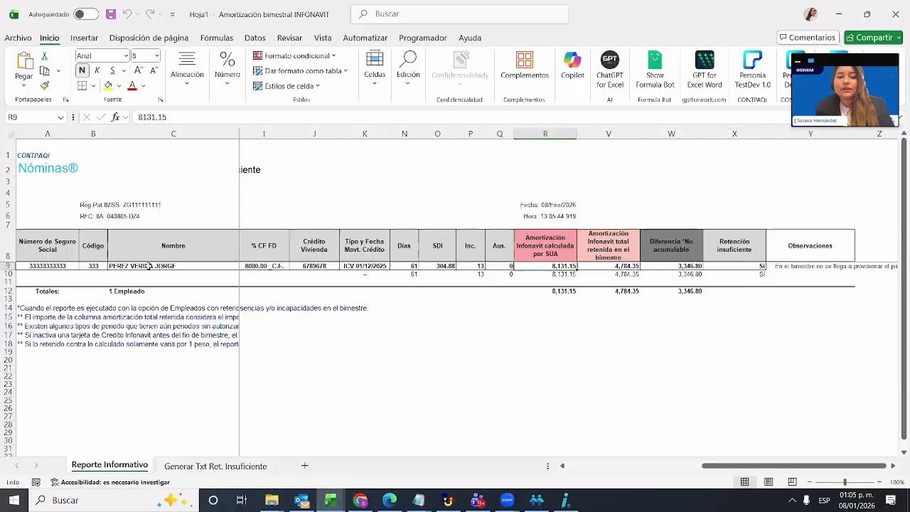The width and height of the screenshot is (910, 512).
Task: Switch to the Datos ribbon tab
Action: pos(255,38)
